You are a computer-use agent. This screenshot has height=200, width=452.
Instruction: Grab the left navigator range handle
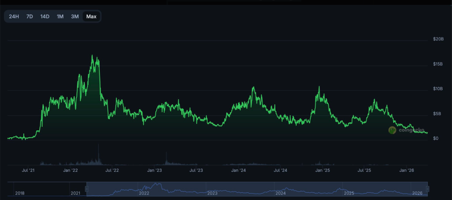tap(87, 189)
